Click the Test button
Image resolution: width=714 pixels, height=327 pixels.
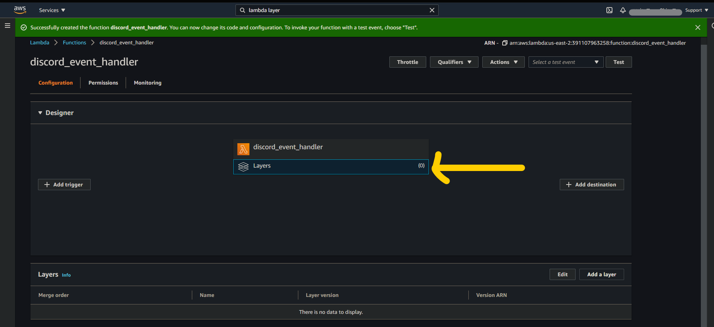pos(618,62)
